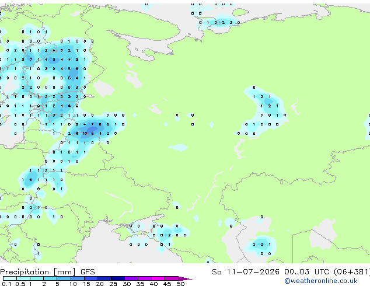Click the legend arrow tip above 50 mm
Viewport: 370px width, 286px height.
tap(185, 278)
